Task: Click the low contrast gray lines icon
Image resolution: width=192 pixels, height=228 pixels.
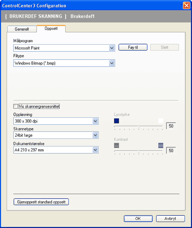Action: (116, 145)
